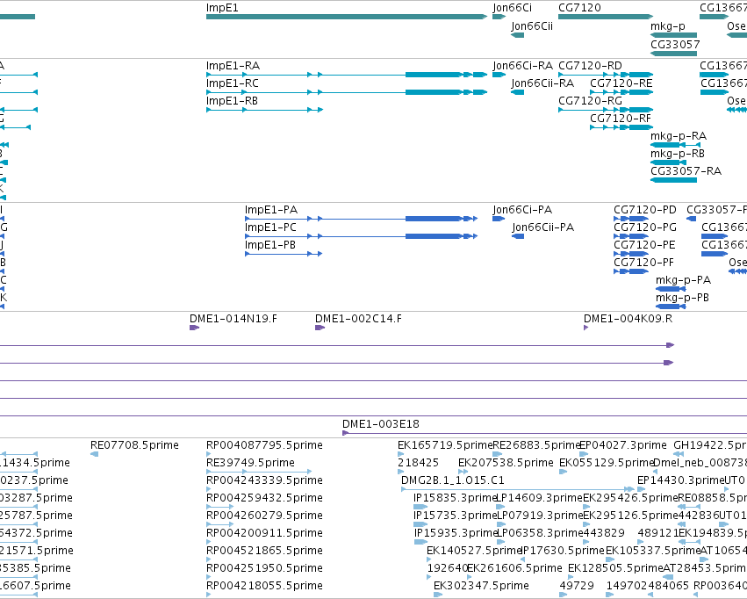Screen dimensions: 747x599
Task: Click the mkg-p-RB transcript label
Action: 678,154
